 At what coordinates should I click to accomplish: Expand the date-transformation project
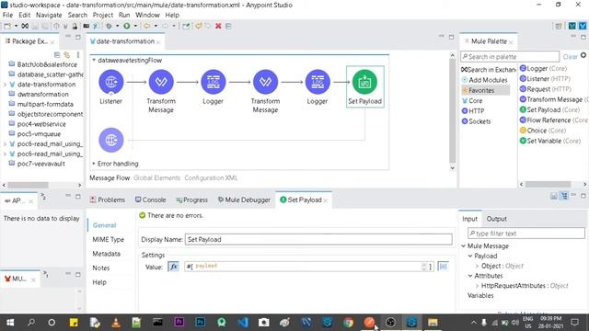[x=5, y=85]
